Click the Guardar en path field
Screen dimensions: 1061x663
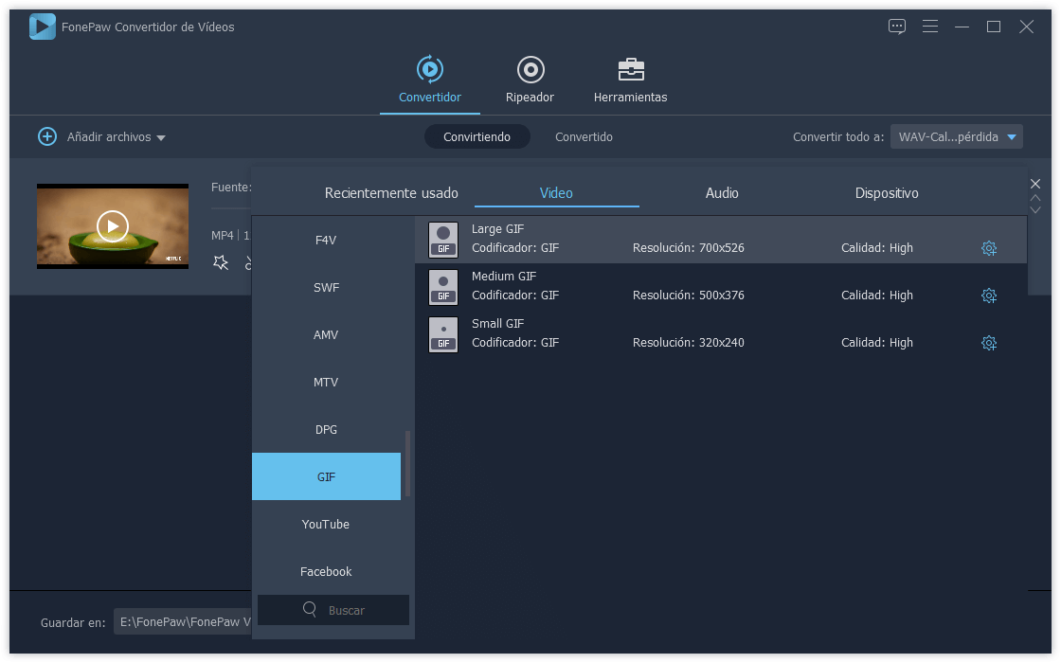coord(183,621)
